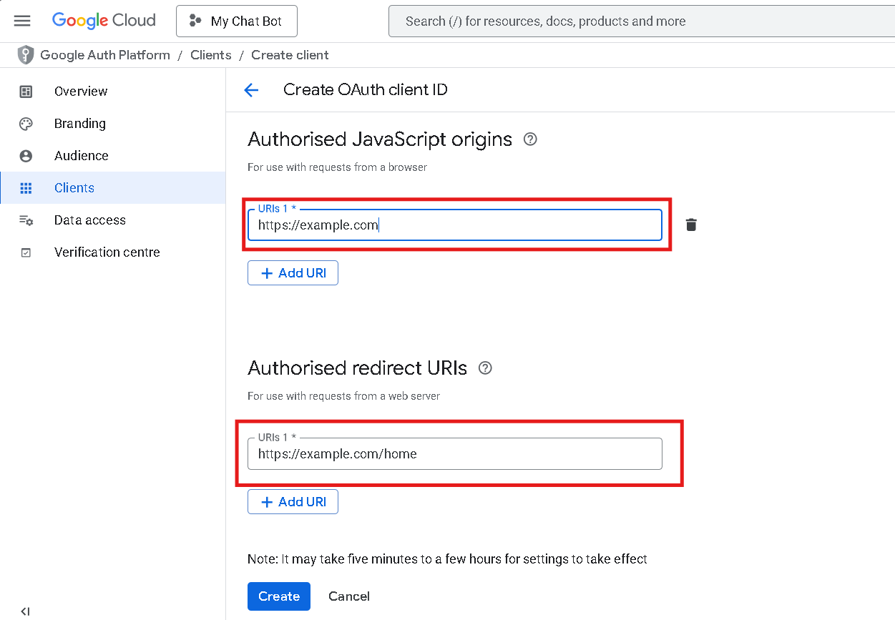The width and height of the screenshot is (895, 620).
Task: Add URI under Authorised JavaScript origins
Action: point(293,273)
